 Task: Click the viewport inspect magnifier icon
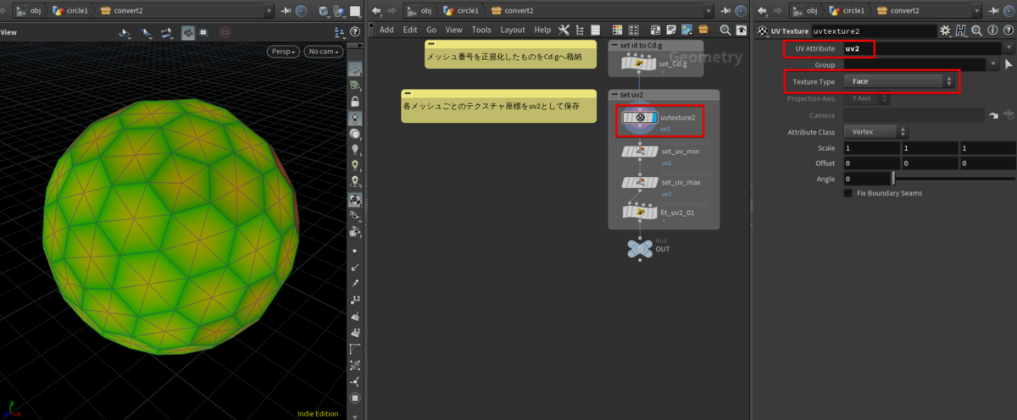(205, 32)
